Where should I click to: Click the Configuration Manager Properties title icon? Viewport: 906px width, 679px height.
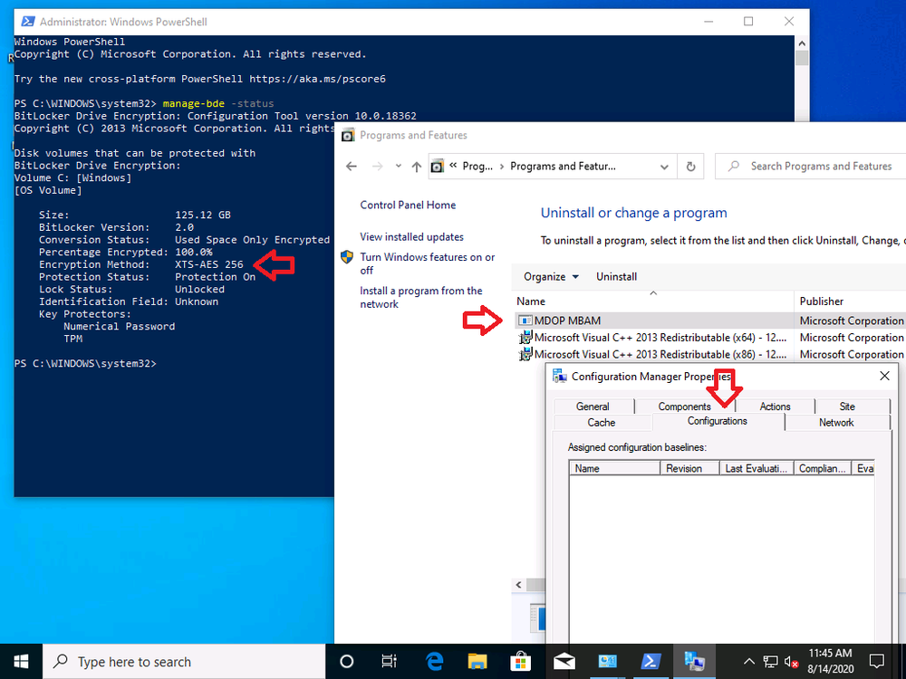559,377
